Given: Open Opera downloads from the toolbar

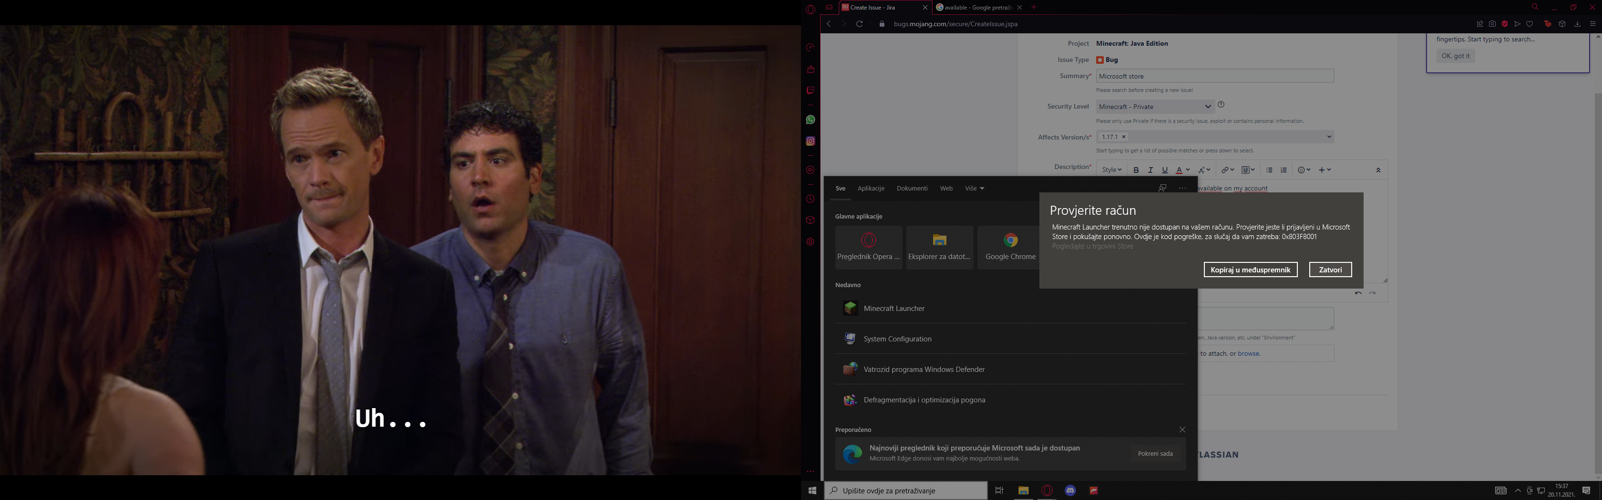Looking at the screenshot, I should coord(1577,24).
